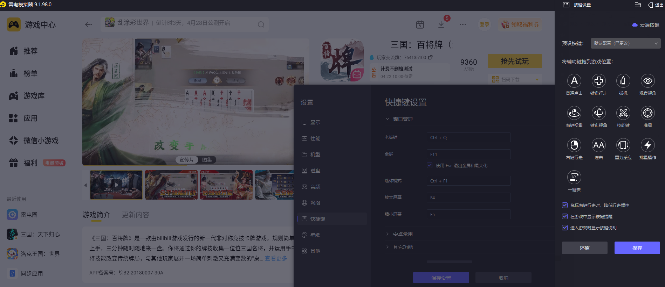The width and height of the screenshot is (665, 287).
Task: Click the 放大屏幕 shortcut field
Action: (x=468, y=198)
